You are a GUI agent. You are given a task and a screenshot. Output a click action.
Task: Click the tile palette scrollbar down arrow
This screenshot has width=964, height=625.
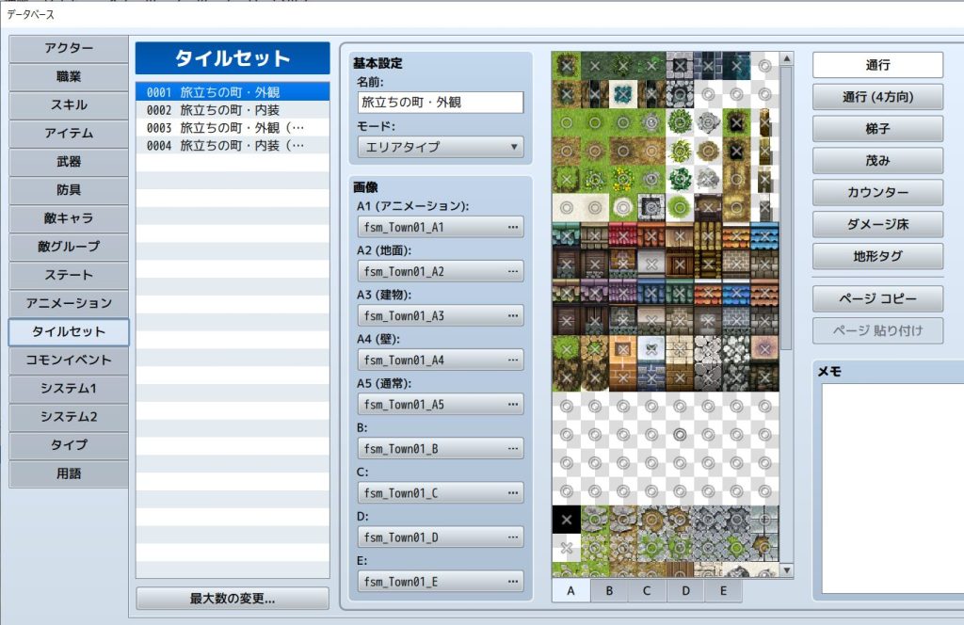pos(786,570)
